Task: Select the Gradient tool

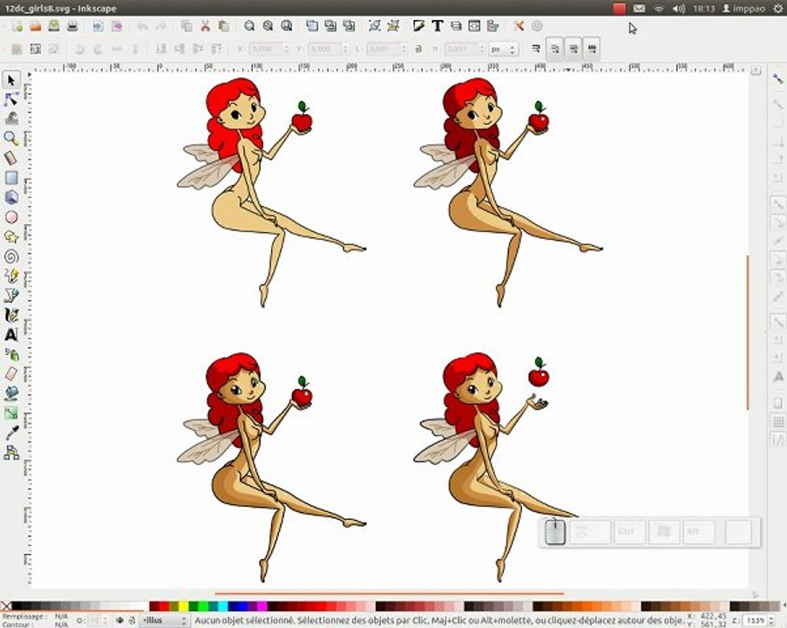Action: tap(11, 413)
